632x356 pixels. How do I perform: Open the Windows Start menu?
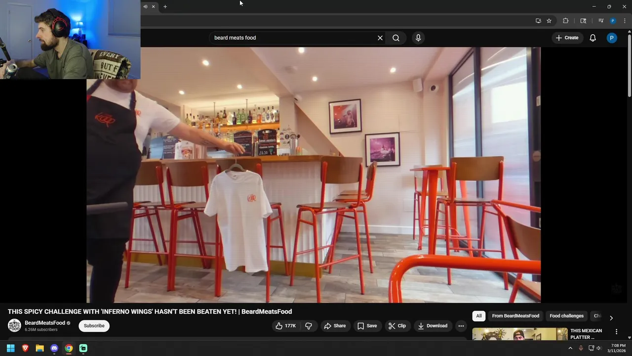click(10, 348)
